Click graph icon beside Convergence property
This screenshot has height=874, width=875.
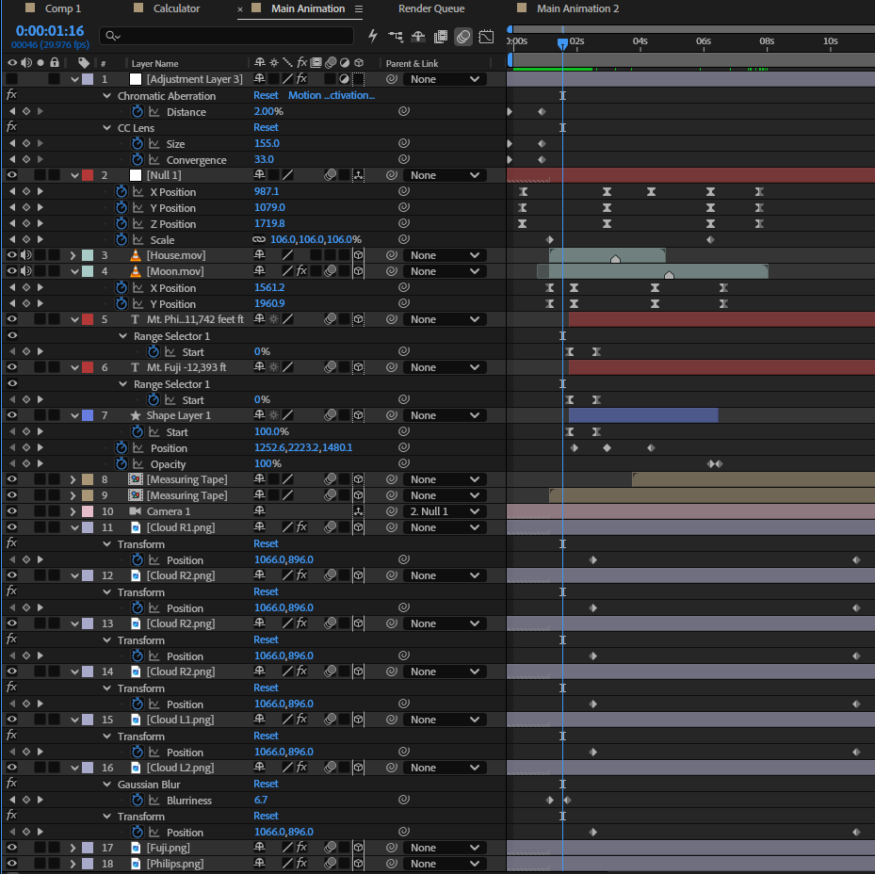pyautogui.click(x=154, y=159)
